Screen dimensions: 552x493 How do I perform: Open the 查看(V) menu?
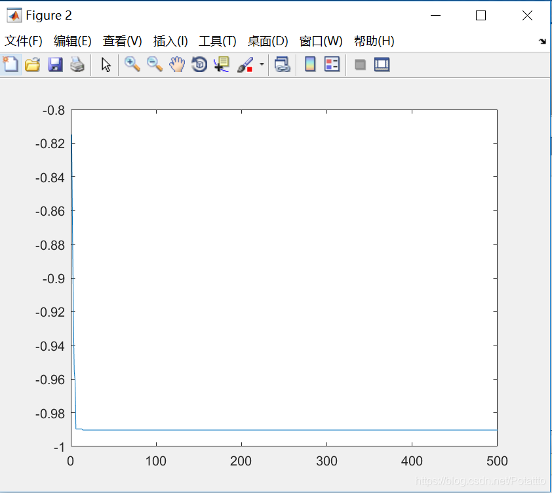tap(122, 41)
